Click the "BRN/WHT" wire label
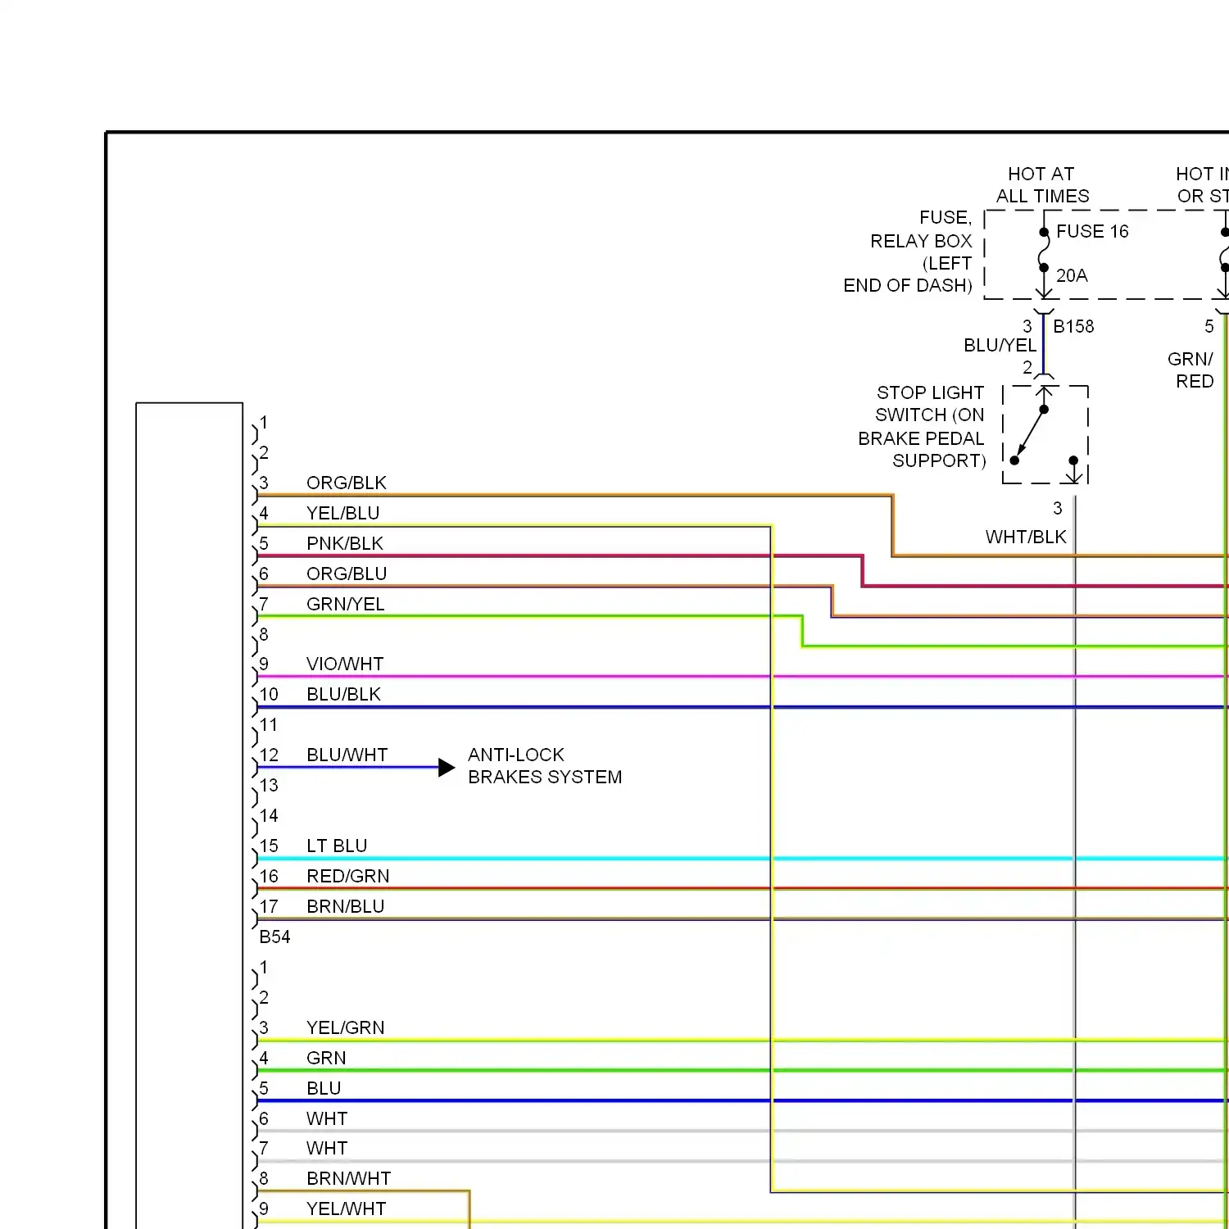The width and height of the screenshot is (1229, 1229). [x=349, y=1179]
